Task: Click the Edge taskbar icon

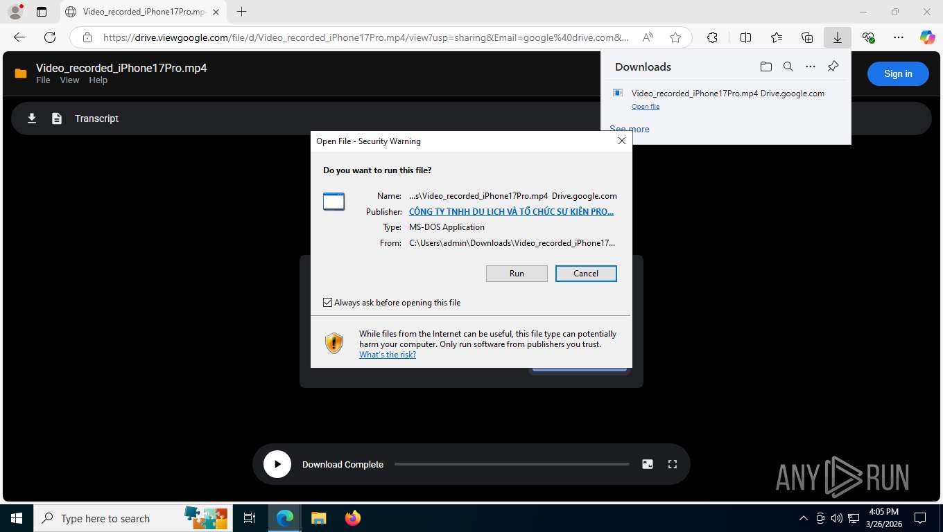Action: pyautogui.click(x=284, y=518)
